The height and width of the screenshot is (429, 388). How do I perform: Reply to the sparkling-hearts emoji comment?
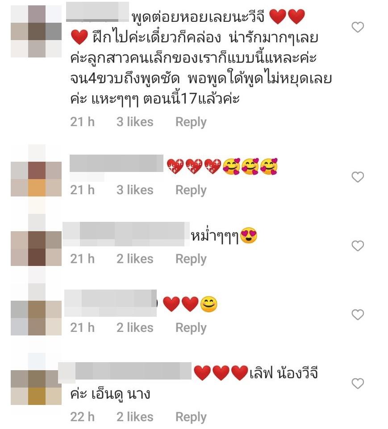[x=191, y=190]
